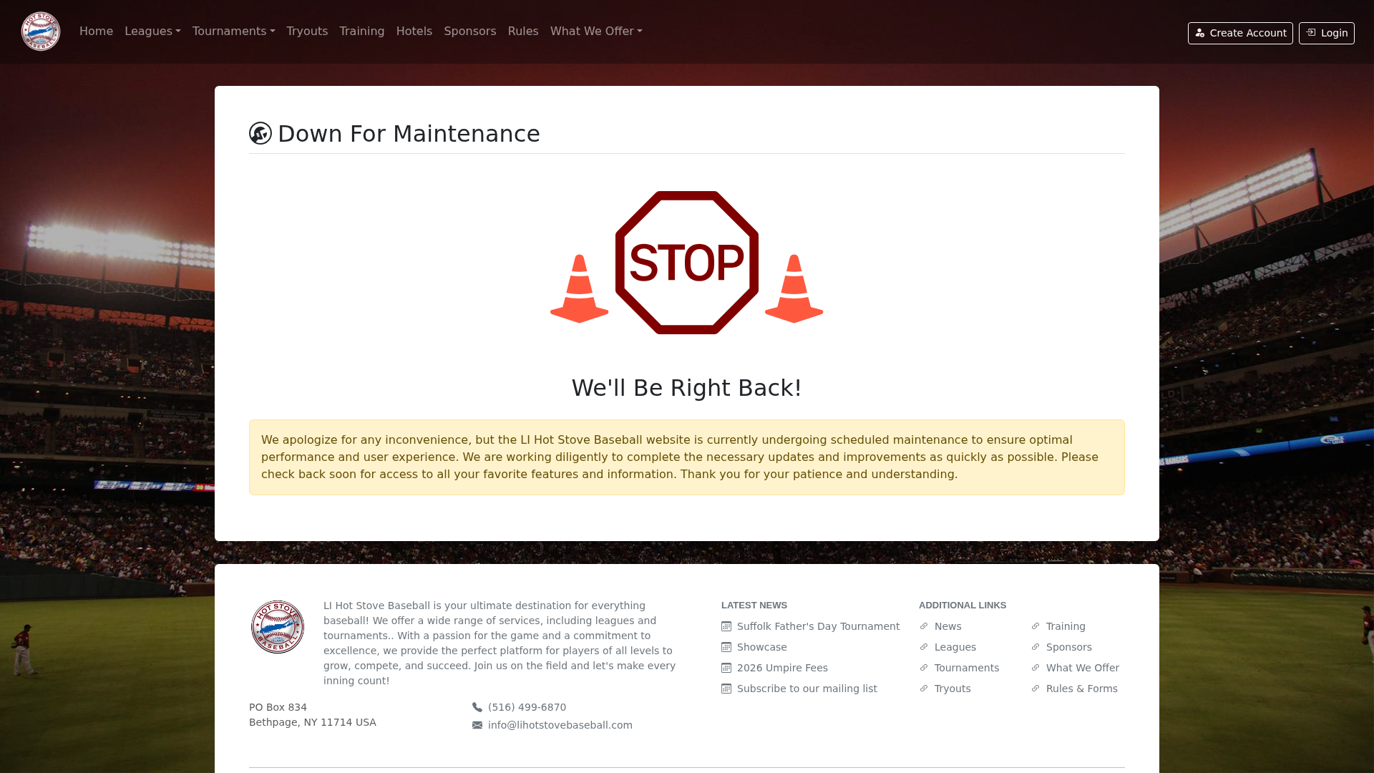Click the Hot Stove Baseball logo in navbar
This screenshot has height=773, width=1374.
pyautogui.click(x=41, y=31)
